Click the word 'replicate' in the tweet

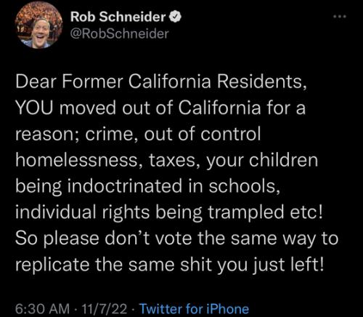52,265
